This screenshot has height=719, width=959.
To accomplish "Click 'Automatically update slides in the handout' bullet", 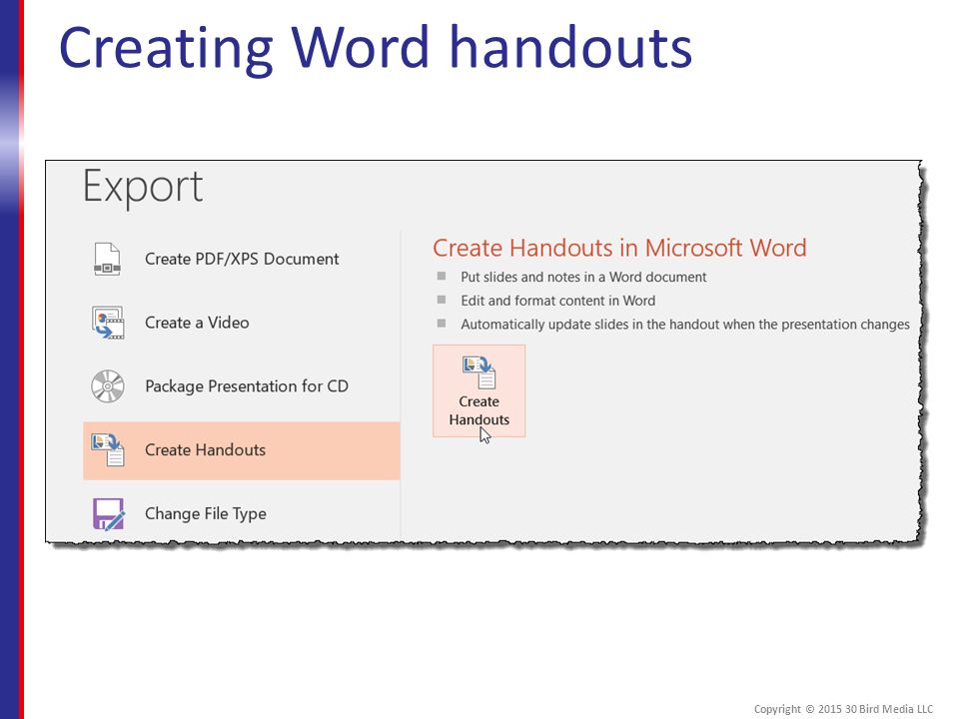I will tap(685, 325).
